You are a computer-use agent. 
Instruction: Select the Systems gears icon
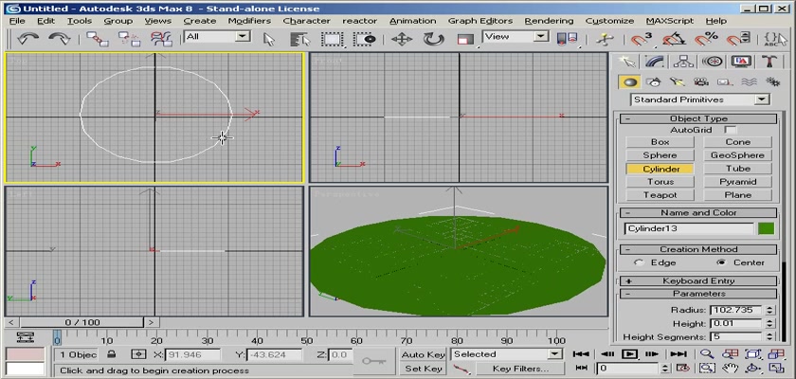click(772, 81)
